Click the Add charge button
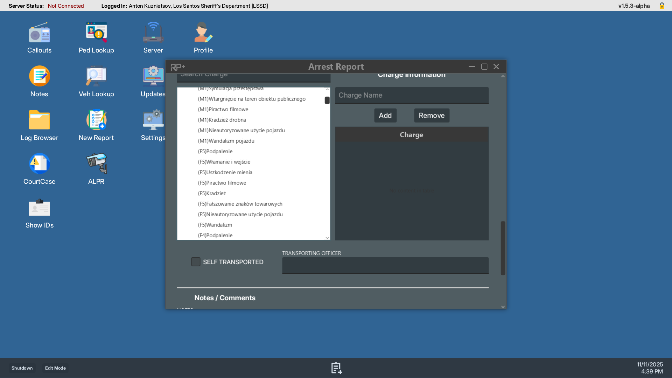672x378 pixels. tap(385, 115)
